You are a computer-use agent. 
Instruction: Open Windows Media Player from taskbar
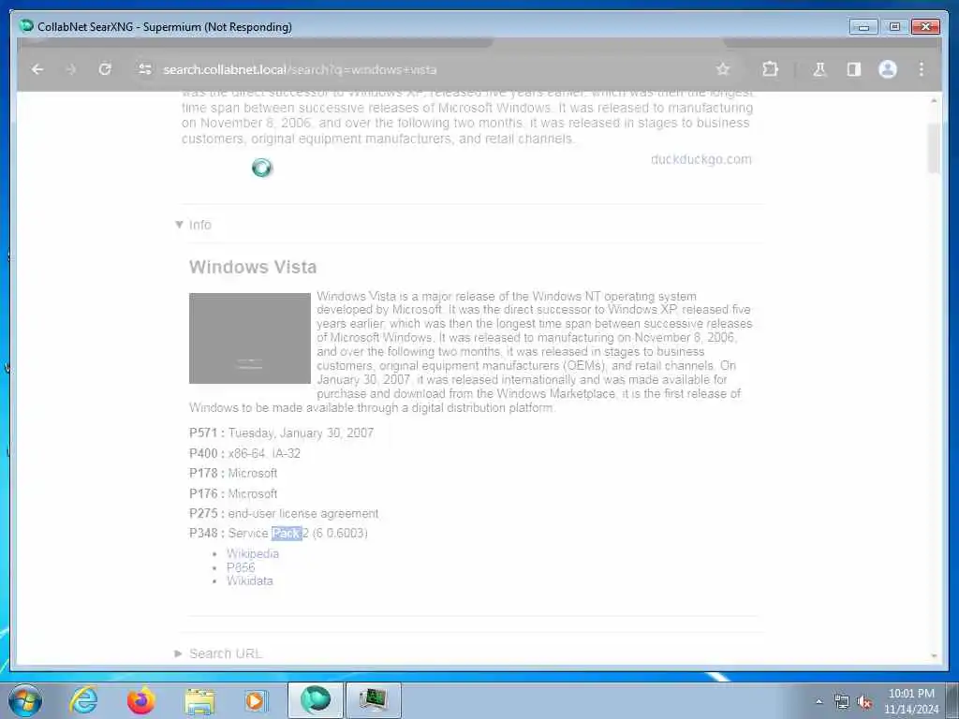click(255, 700)
